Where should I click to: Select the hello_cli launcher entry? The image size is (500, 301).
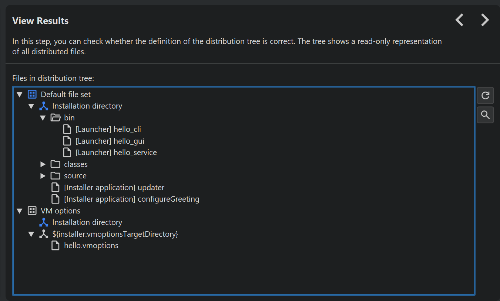click(x=108, y=130)
